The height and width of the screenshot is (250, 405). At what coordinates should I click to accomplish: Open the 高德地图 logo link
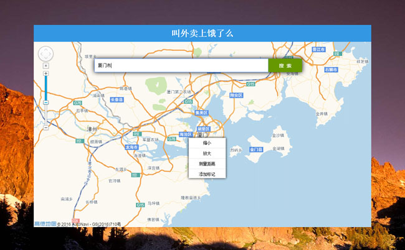coord(45,223)
